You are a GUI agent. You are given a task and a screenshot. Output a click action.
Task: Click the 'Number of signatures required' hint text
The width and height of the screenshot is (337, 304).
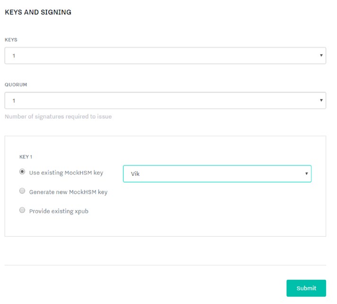[58, 116]
